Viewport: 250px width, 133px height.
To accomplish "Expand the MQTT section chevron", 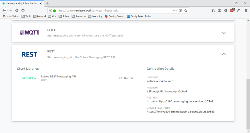I will 224,33.
